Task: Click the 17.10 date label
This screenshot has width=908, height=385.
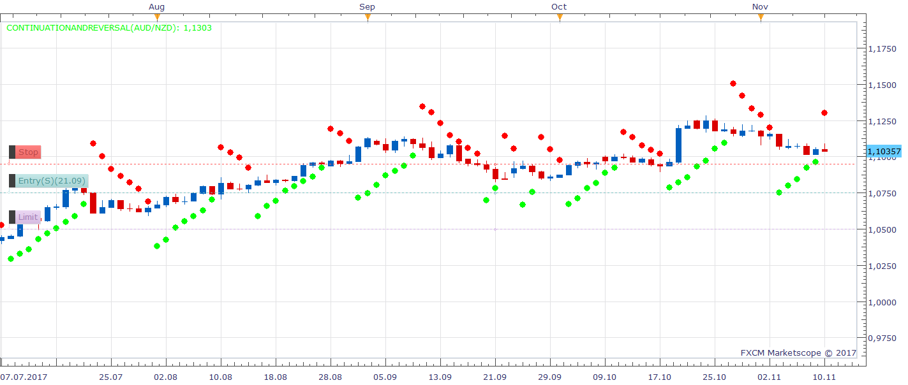Action: tap(660, 377)
